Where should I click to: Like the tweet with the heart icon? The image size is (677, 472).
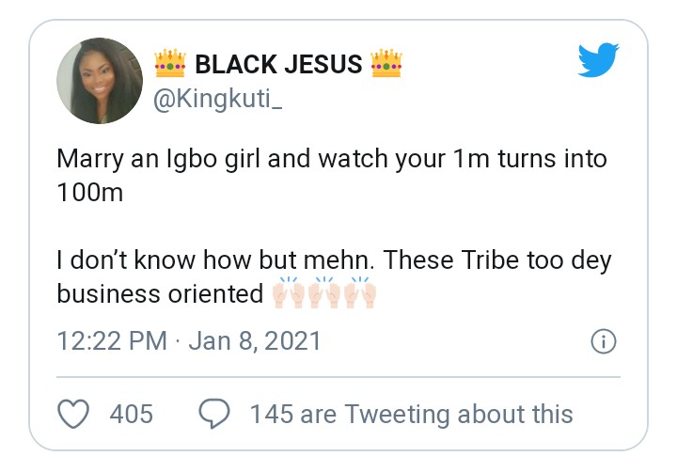tap(73, 414)
